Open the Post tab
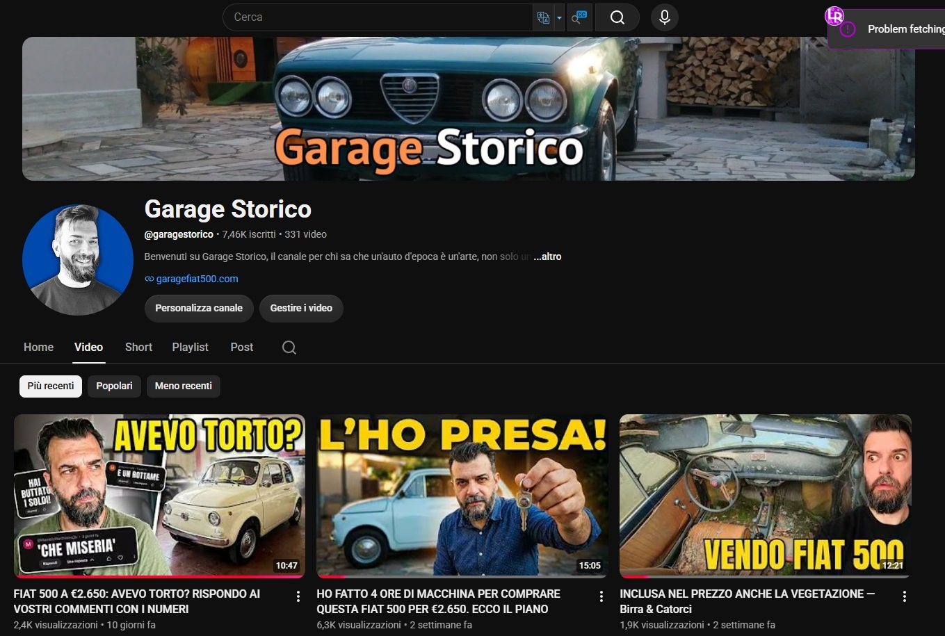This screenshot has width=945, height=636. (242, 347)
